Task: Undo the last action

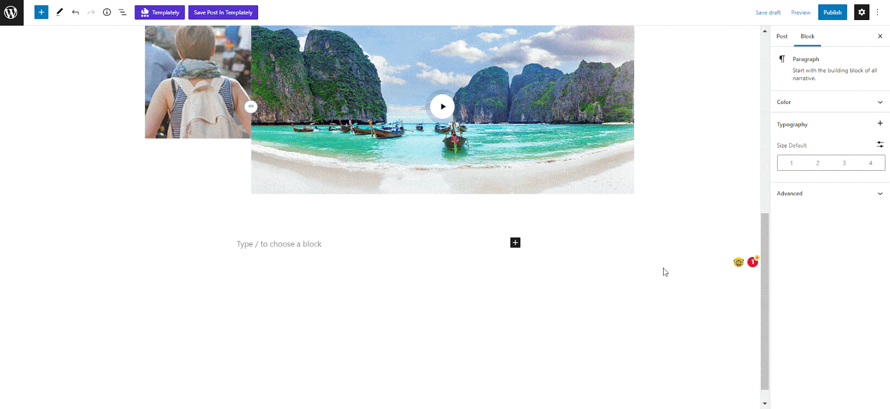Action: pyautogui.click(x=76, y=12)
